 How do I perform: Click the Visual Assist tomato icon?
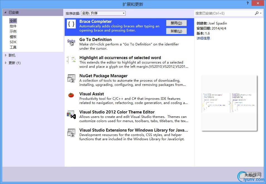coord(71,95)
